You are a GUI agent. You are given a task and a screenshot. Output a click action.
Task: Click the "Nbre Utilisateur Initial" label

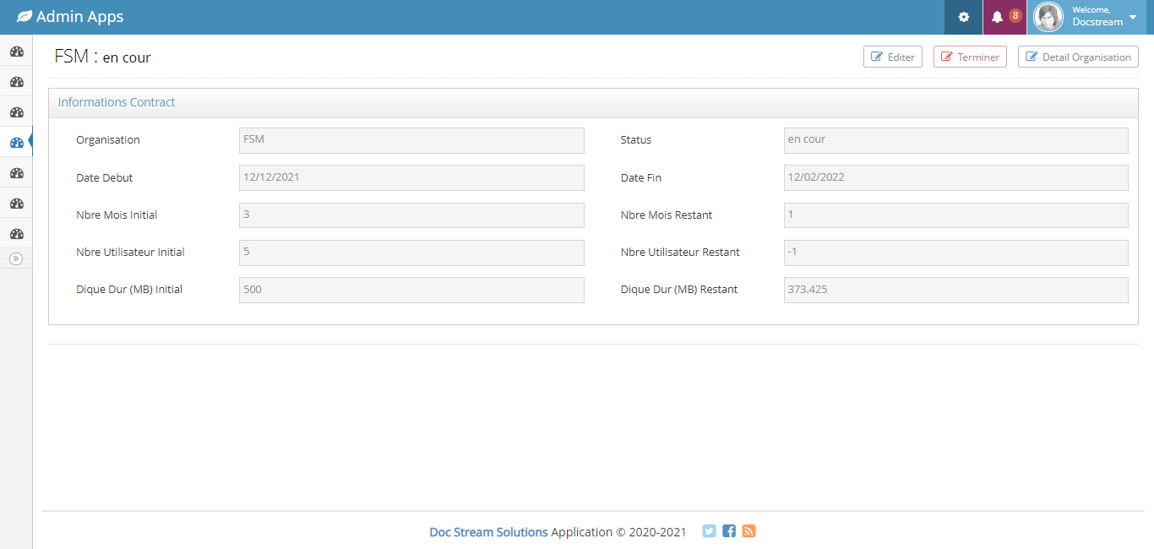pos(130,252)
